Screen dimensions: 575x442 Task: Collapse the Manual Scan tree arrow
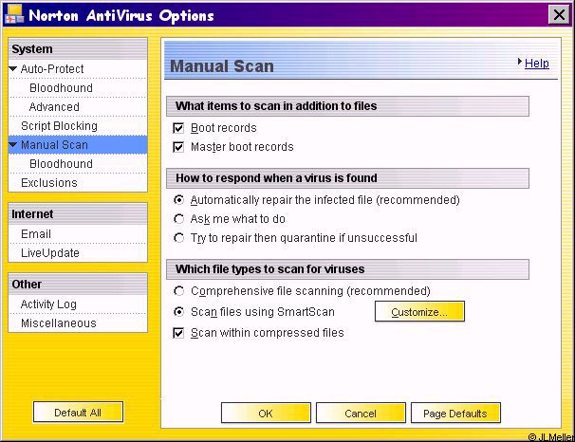point(13,145)
